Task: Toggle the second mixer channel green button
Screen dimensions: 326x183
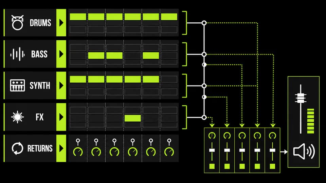Action: click(x=227, y=166)
